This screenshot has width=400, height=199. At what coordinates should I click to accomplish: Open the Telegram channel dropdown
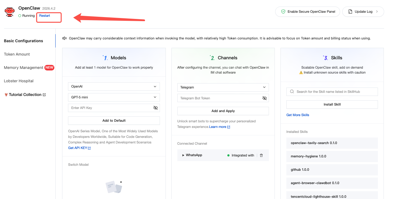(223, 87)
